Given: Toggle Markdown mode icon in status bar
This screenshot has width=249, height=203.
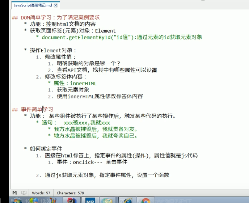Looking at the screenshot, I should coord(14,193).
